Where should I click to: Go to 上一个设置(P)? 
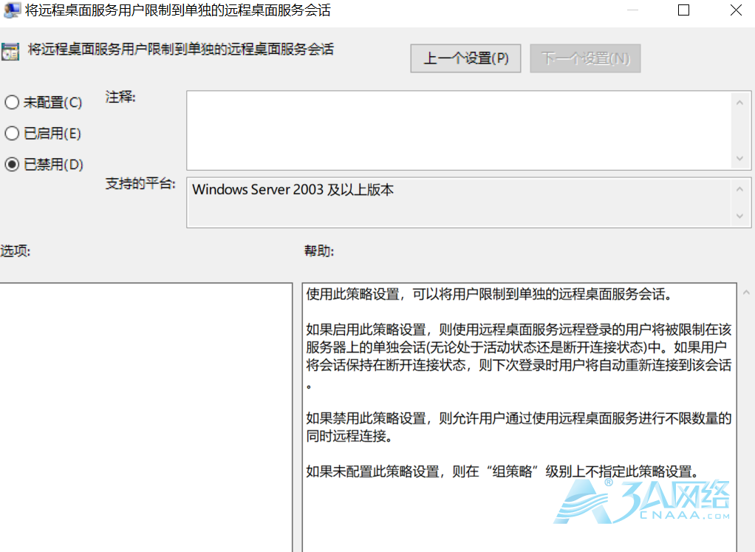tap(465, 58)
